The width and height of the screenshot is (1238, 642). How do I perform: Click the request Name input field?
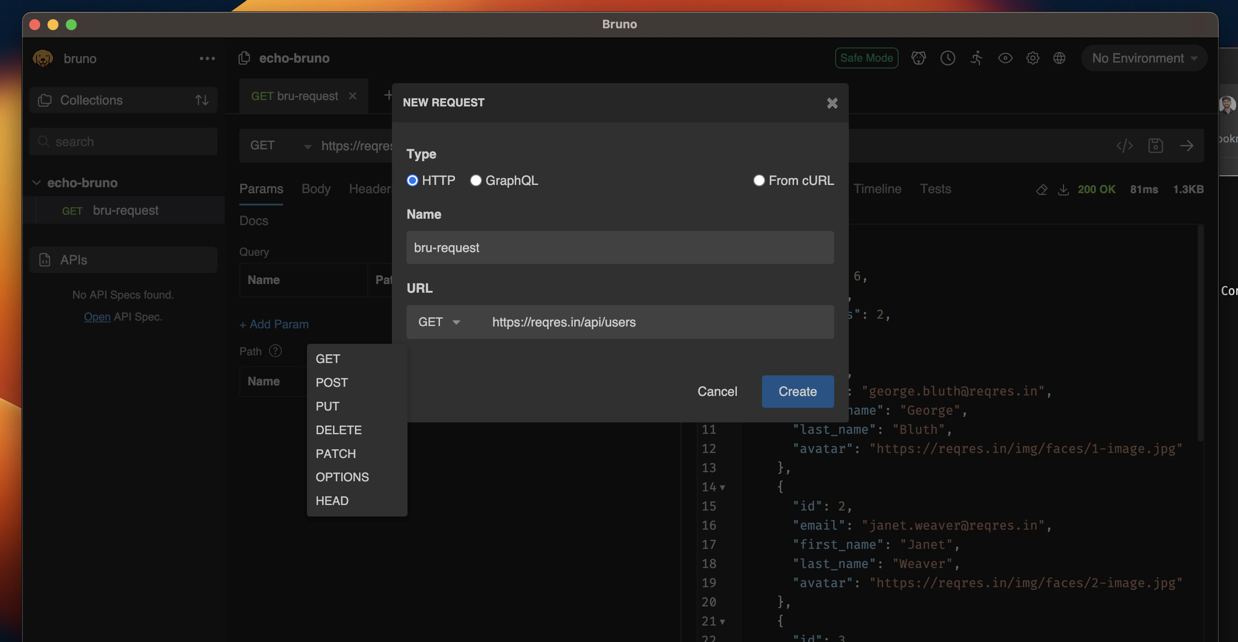(620, 247)
